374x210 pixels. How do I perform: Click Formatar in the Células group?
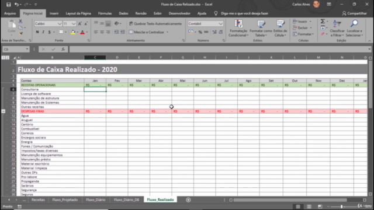[303, 34]
